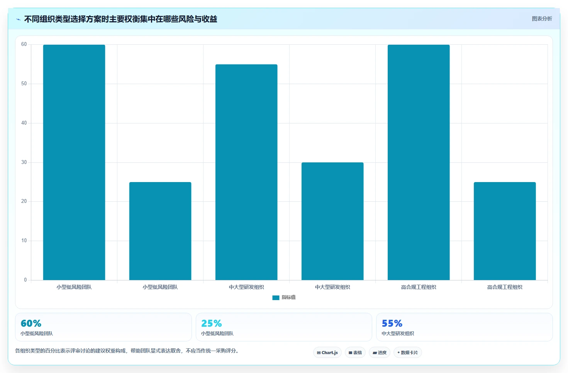Click the lightning icon beside the chart title
This screenshot has height=373, width=568.
click(x=18, y=19)
